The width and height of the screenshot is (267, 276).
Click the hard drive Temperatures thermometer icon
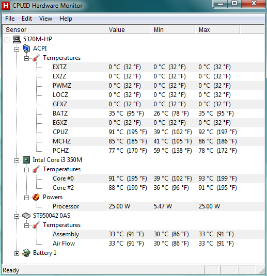pos(36,225)
